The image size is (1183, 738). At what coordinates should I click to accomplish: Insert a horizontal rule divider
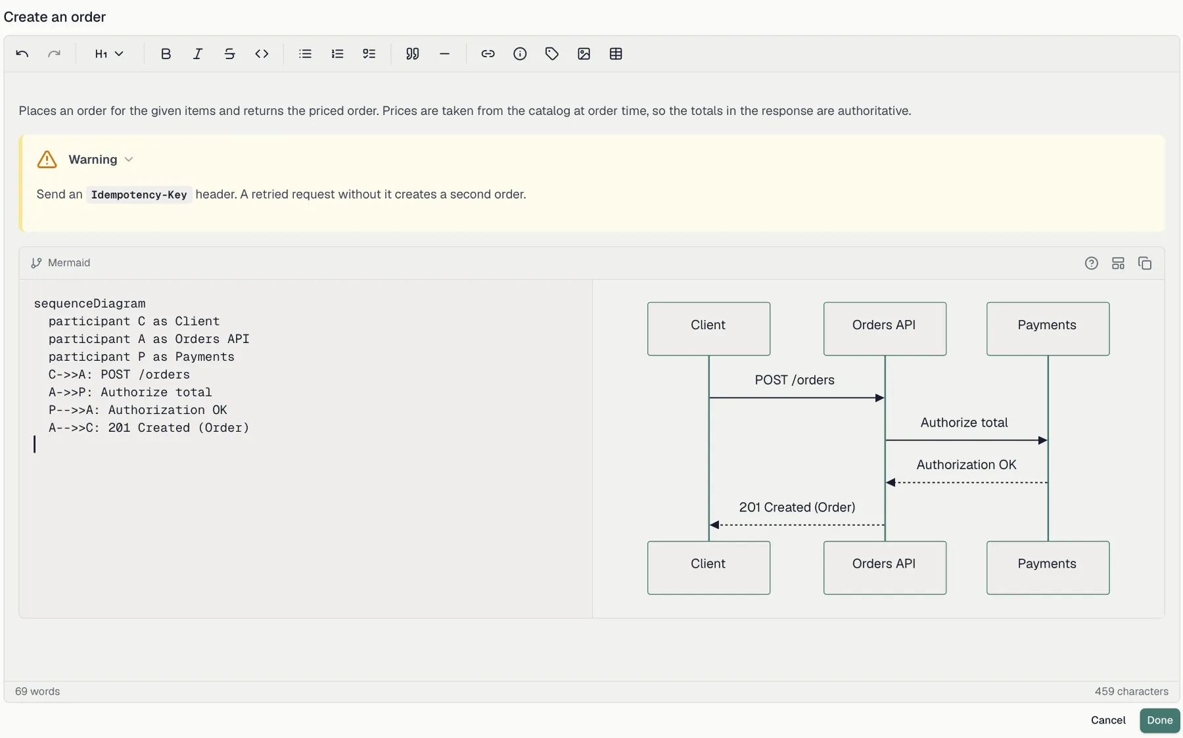444,54
